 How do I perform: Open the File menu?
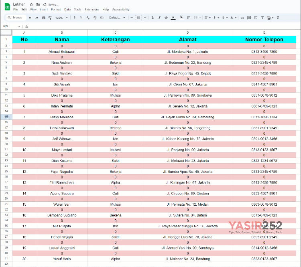click(x=16, y=9)
